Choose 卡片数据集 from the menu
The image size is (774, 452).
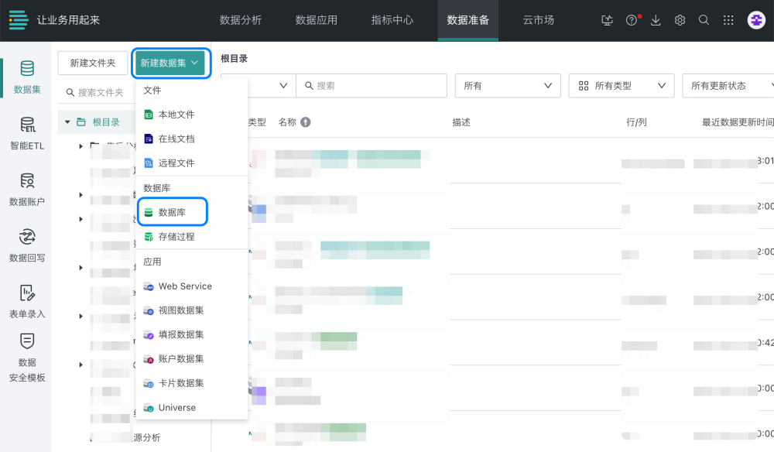click(x=191, y=383)
